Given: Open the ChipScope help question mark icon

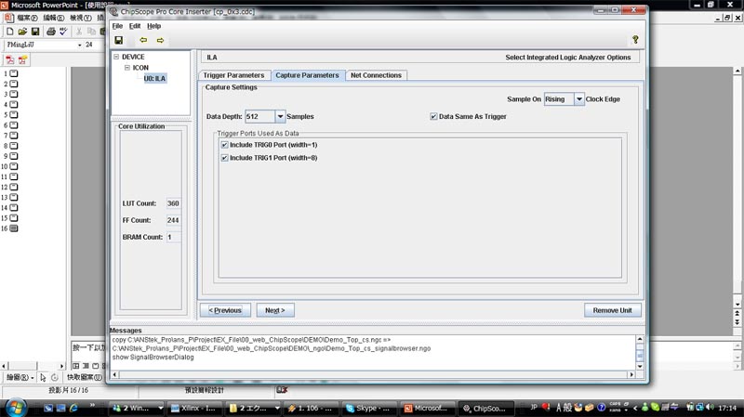Looking at the screenshot, I should point(635,40).
